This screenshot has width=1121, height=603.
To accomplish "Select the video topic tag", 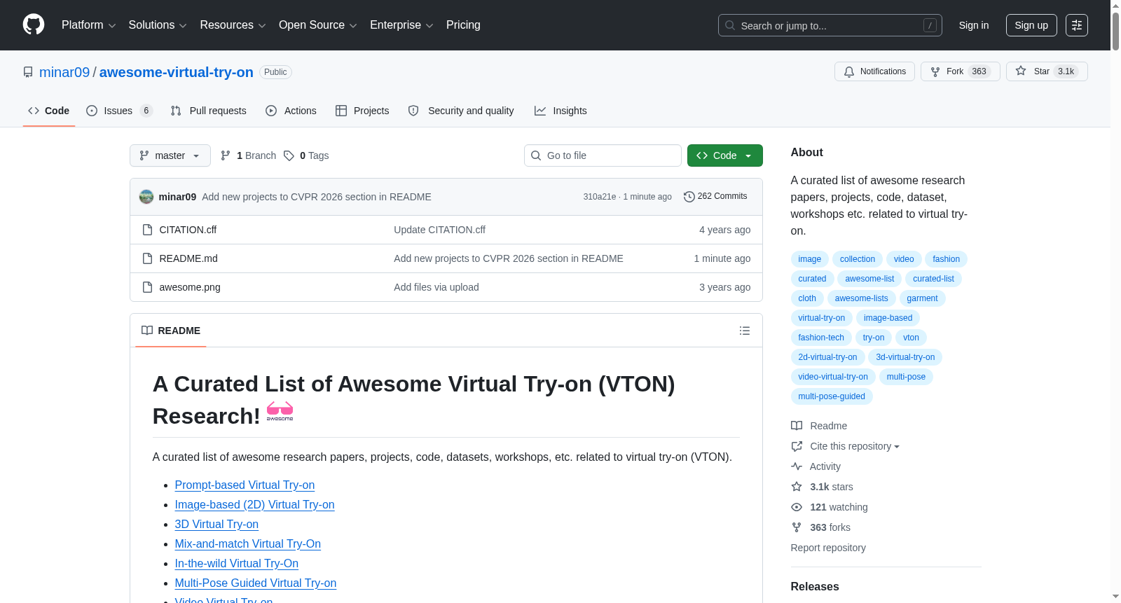I will point(904,259).
